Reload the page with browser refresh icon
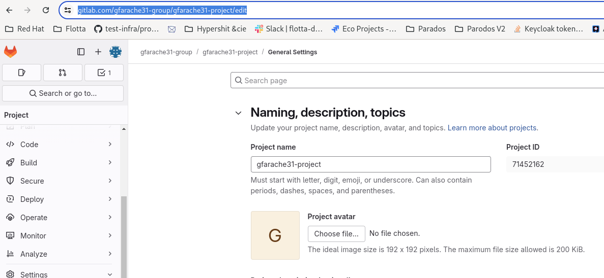The image size is (604, 278). pyautogui.click(x=46, y=10)
